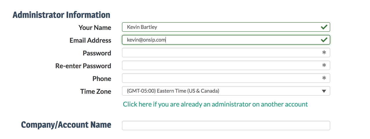Click the asterisk icon in Phone field

coord(324,78)
